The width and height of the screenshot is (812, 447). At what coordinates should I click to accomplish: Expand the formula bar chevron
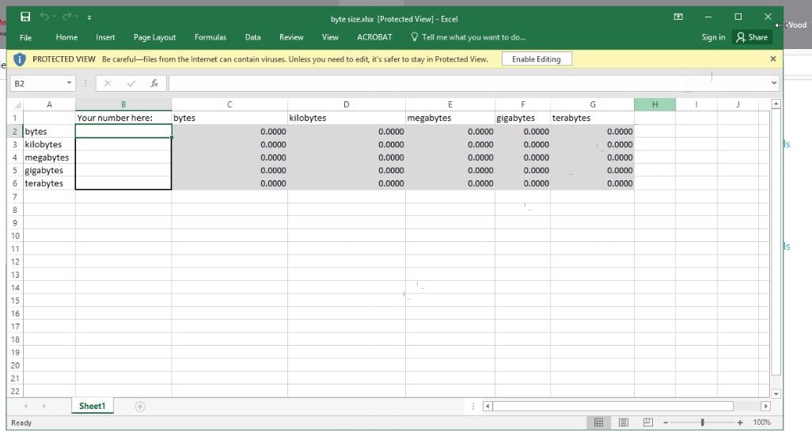[774, 83]
